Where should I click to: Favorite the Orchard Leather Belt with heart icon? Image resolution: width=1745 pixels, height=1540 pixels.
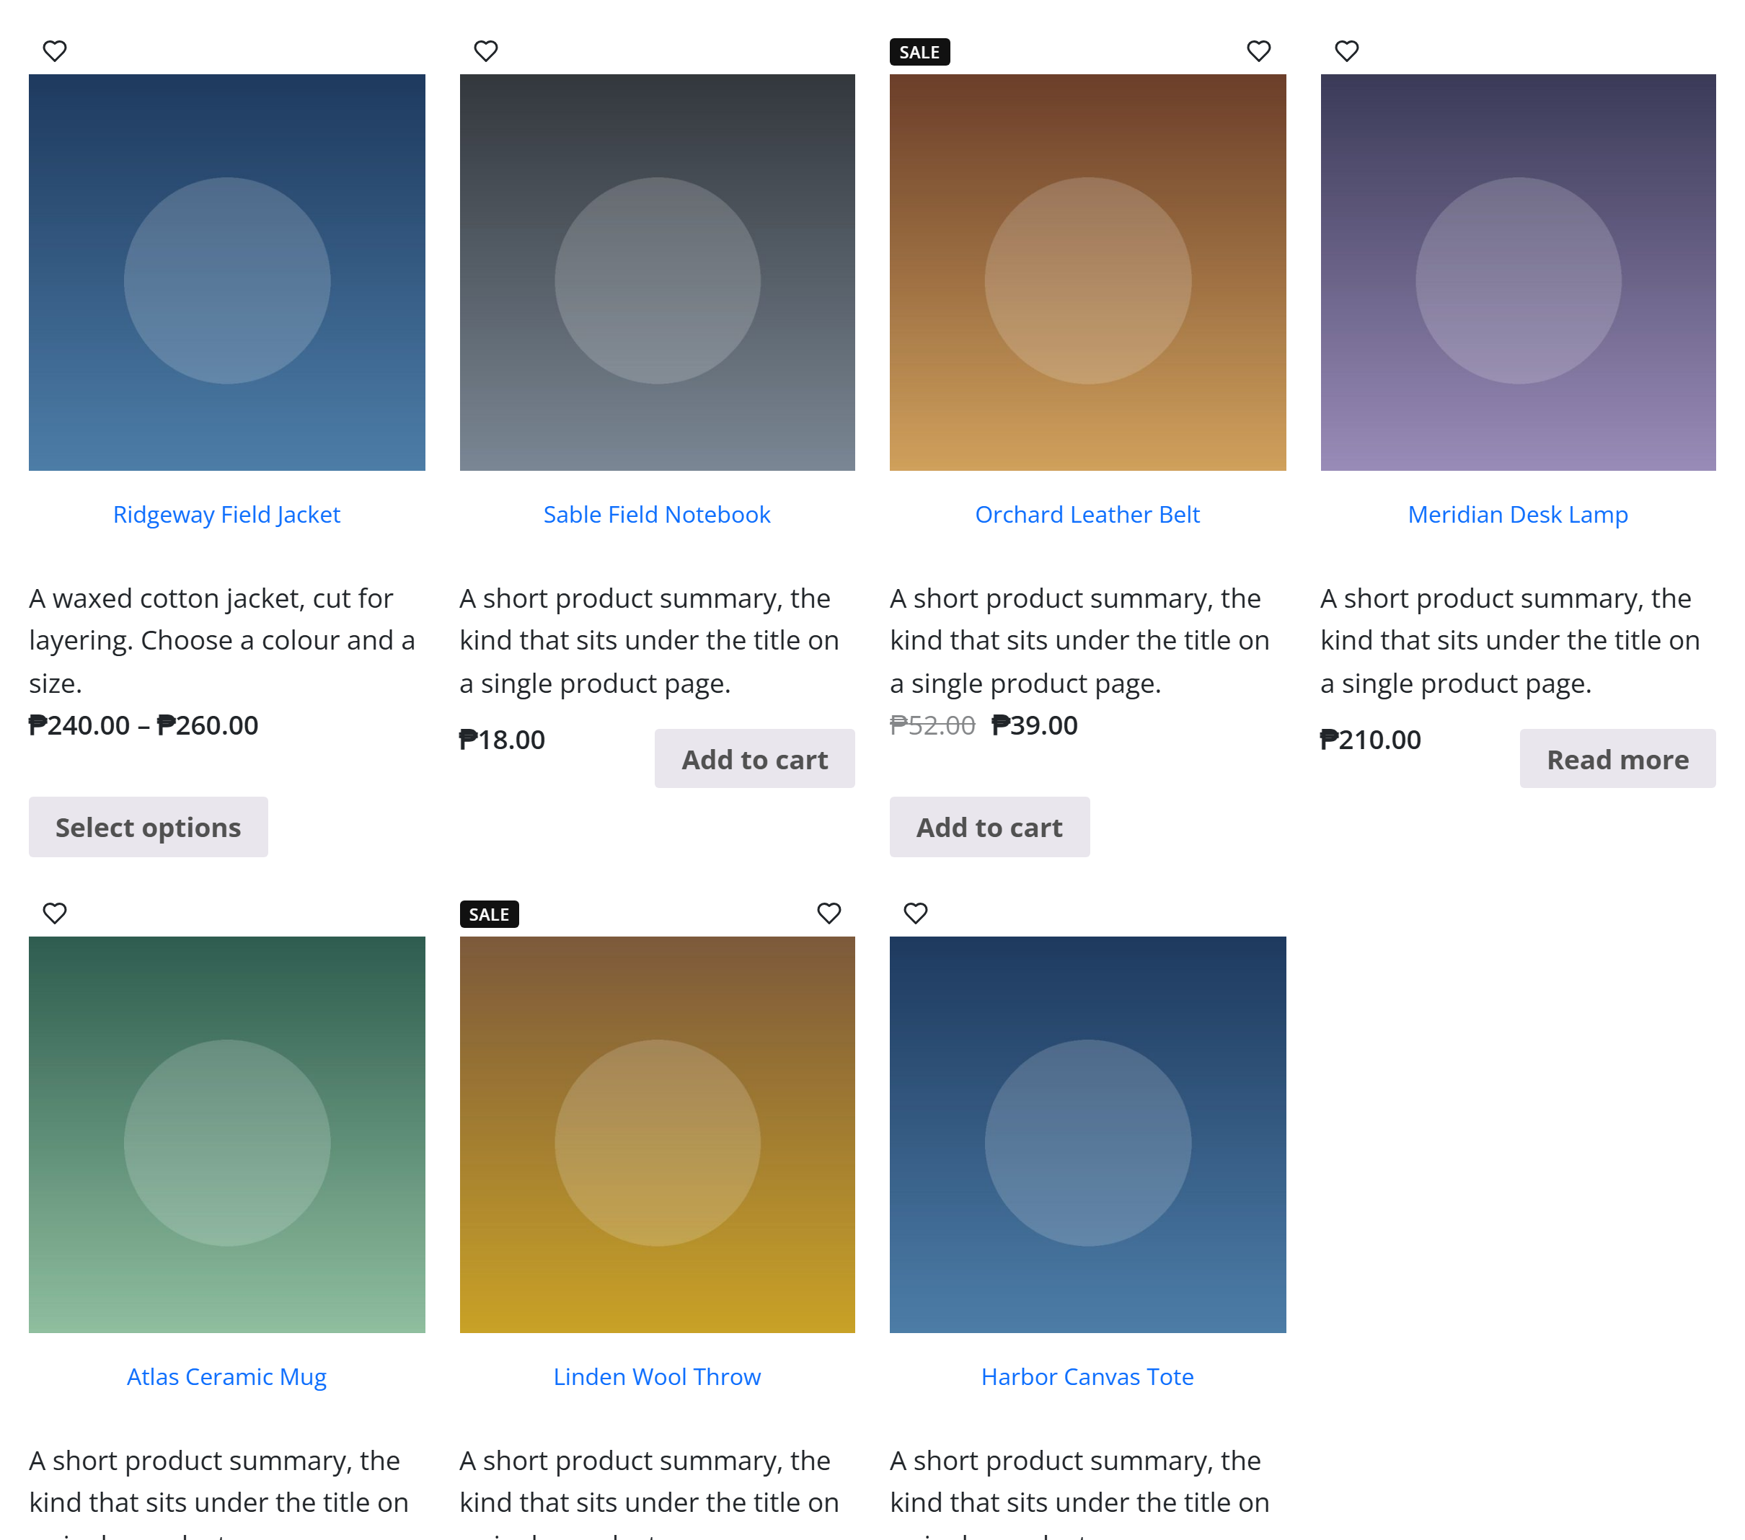1258,51
